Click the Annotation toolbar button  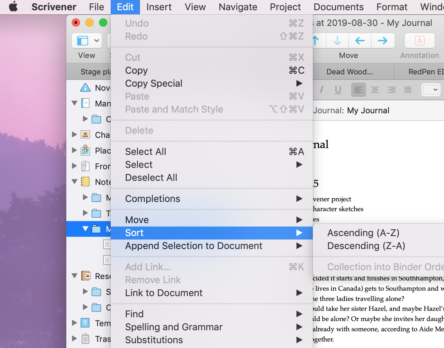(419, 41)
